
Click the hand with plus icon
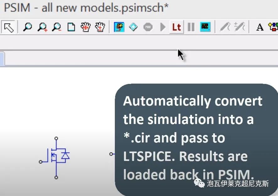click(100, 27)
